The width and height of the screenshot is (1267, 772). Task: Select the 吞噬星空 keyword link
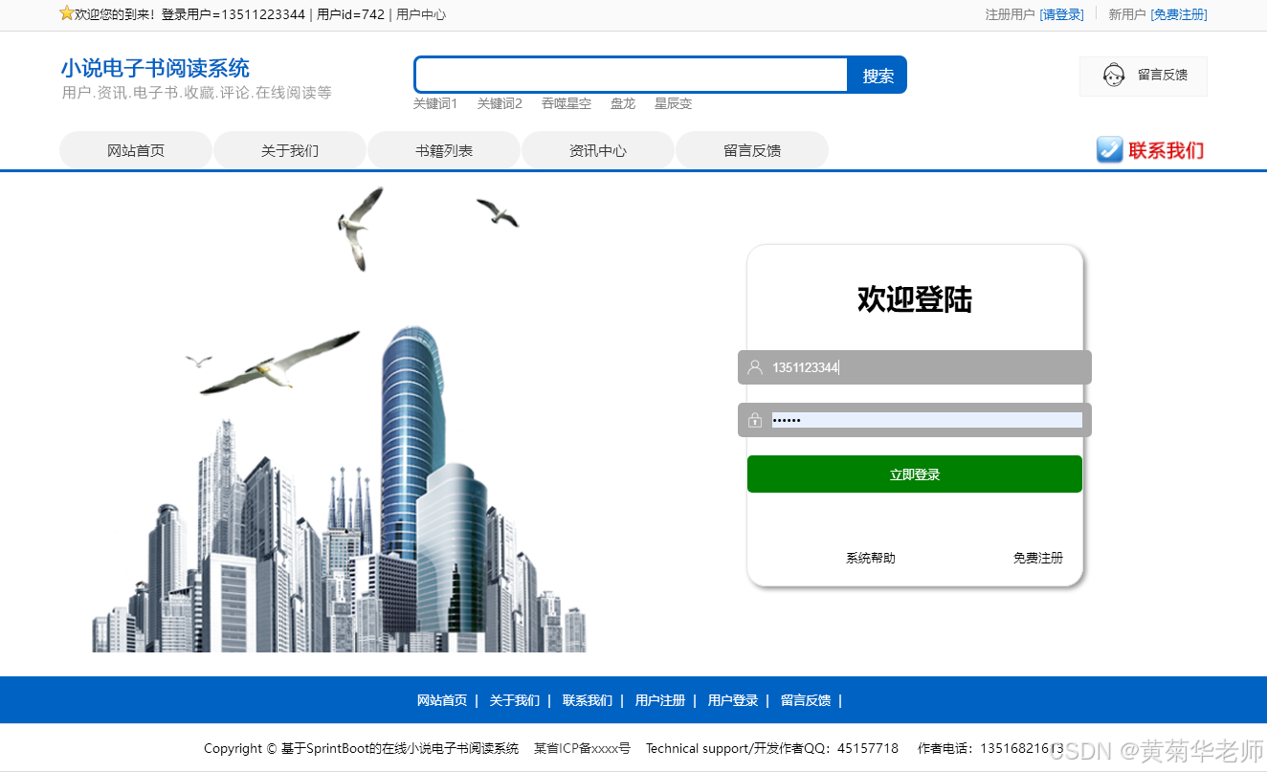[567, 103]
